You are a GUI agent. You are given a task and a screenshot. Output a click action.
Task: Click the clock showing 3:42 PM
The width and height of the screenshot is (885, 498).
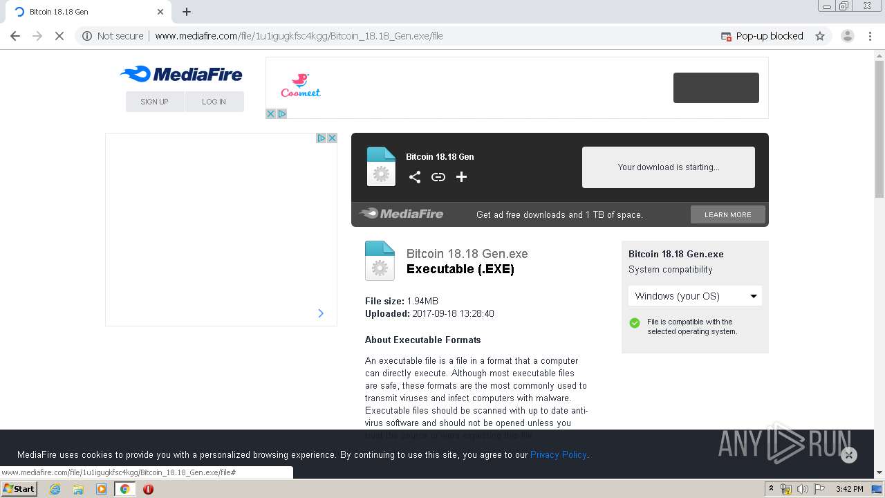coord(850,489)
